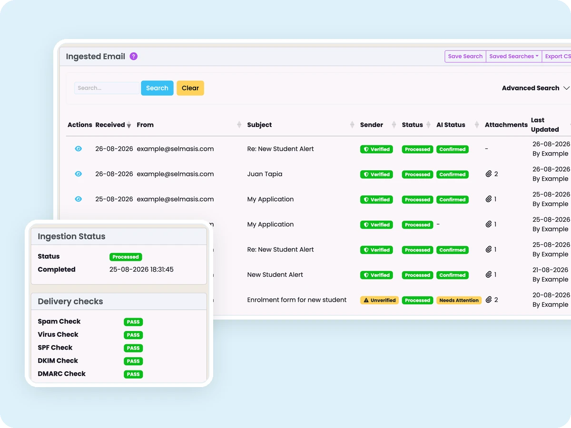Click Verified badge in Juan Tapia row

[376, 175]
